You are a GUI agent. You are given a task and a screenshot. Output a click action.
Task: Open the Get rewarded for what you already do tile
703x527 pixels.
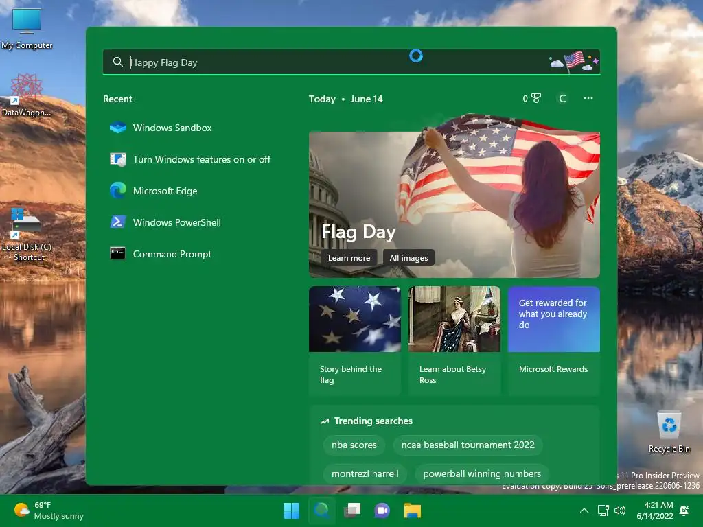554,319
